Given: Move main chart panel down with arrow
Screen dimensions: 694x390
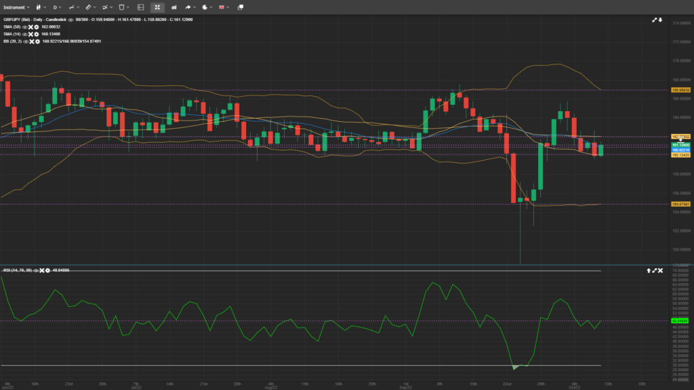Looking at the screenshot, I should (661, 20).
